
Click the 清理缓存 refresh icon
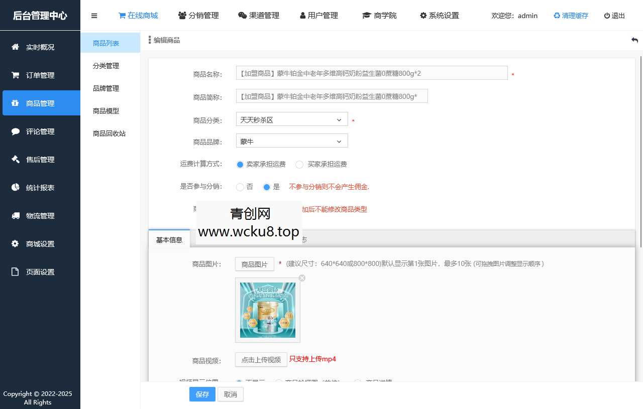(556, 16)
